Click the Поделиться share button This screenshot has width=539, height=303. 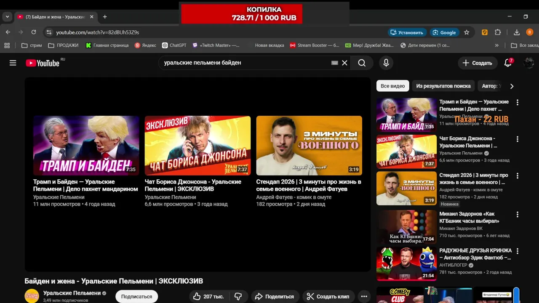coord(275,297)
